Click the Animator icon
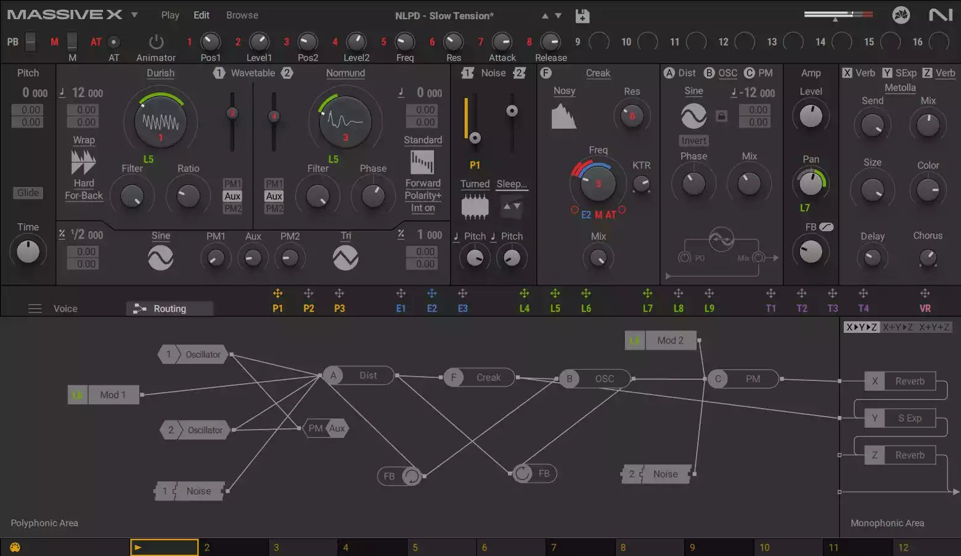Viewport: 961px width, 556px height. pyautogui.click(x=155, y=43)
